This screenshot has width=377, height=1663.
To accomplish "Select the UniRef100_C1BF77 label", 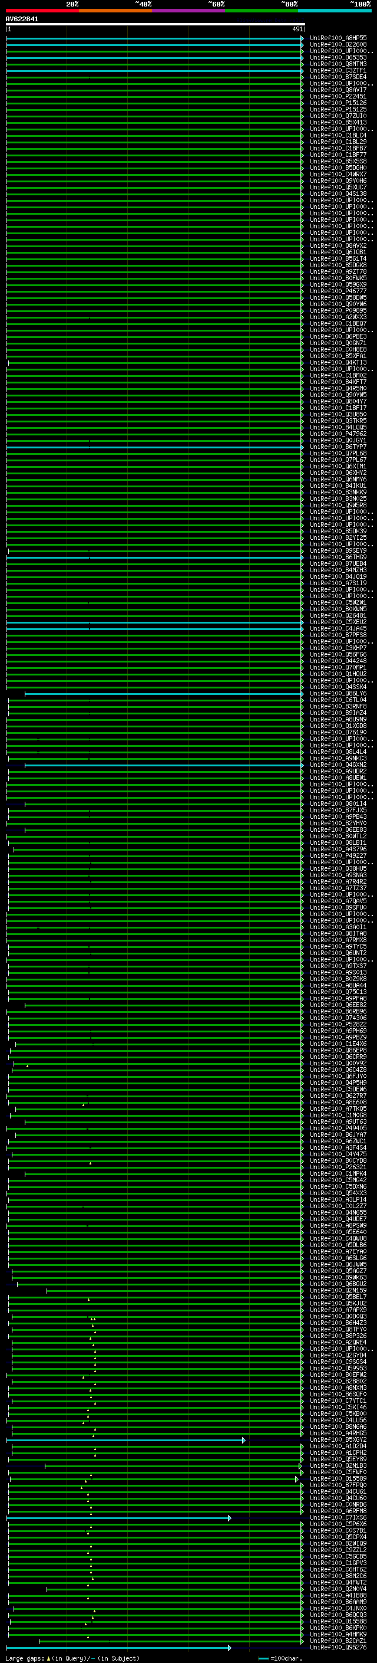I will pyautogui.click(x=338, y=155).
